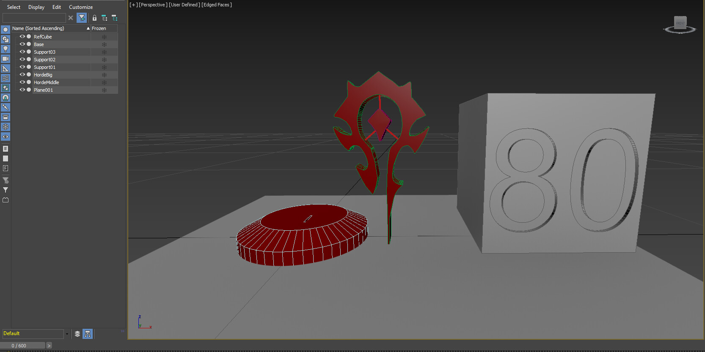Freeze HordeBig via its snowflake cell
705x352 pixels.
pos(104,75)
